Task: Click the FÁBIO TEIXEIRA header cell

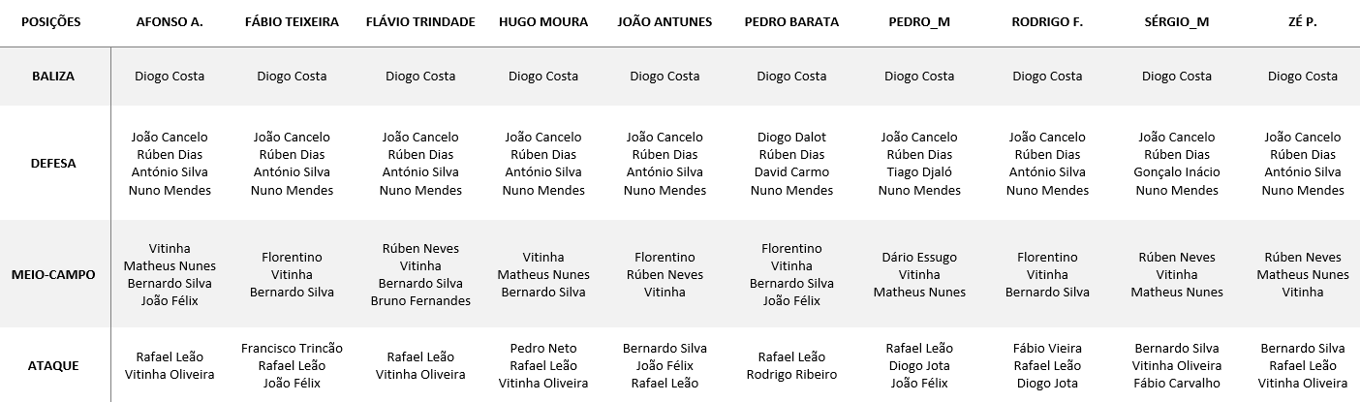Action: [x=292, y=21]
